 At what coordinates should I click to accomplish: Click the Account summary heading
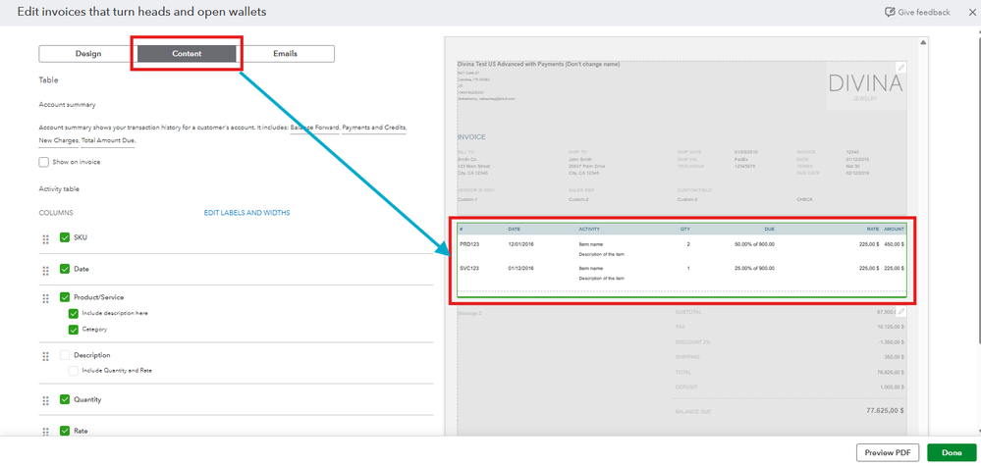(67, 105)
